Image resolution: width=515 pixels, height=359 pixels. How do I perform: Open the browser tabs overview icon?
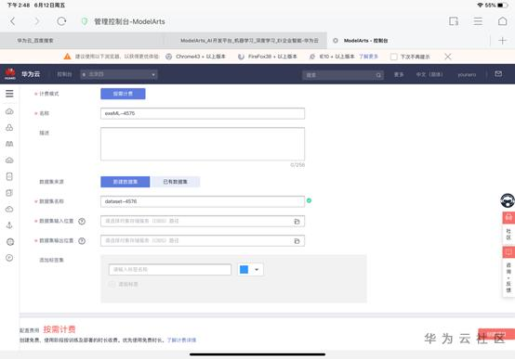[454, 21]
